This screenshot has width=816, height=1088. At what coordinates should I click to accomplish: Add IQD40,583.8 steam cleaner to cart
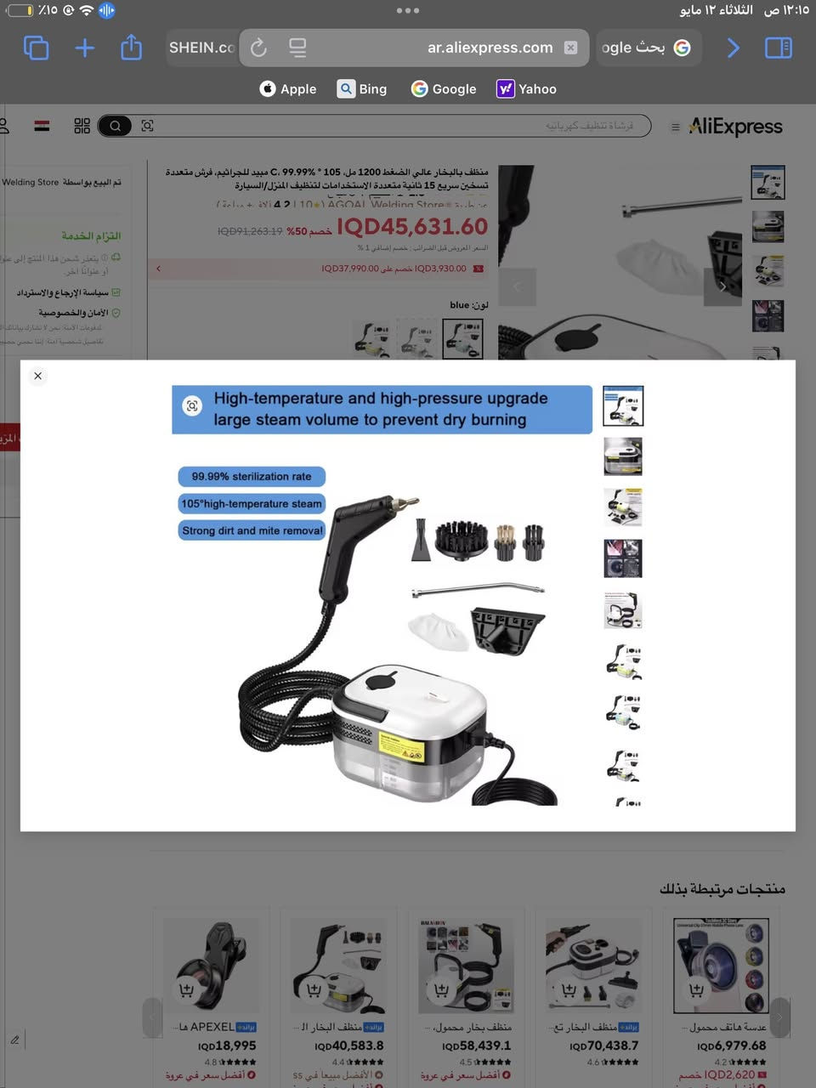tap(314, 989)
